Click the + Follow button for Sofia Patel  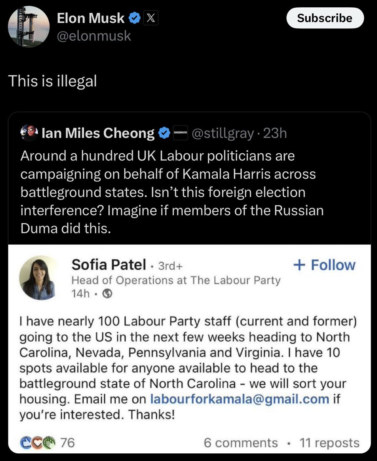(x=324, y=265)
